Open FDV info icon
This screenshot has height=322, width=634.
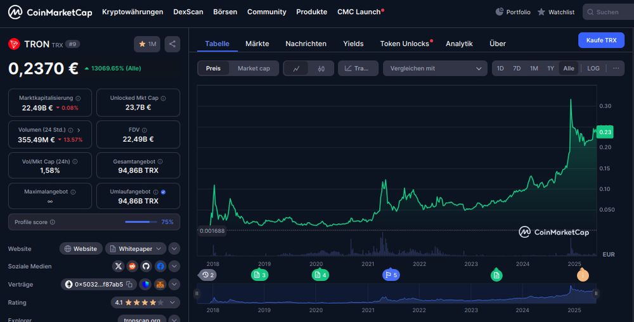click(x=145, y=130)
